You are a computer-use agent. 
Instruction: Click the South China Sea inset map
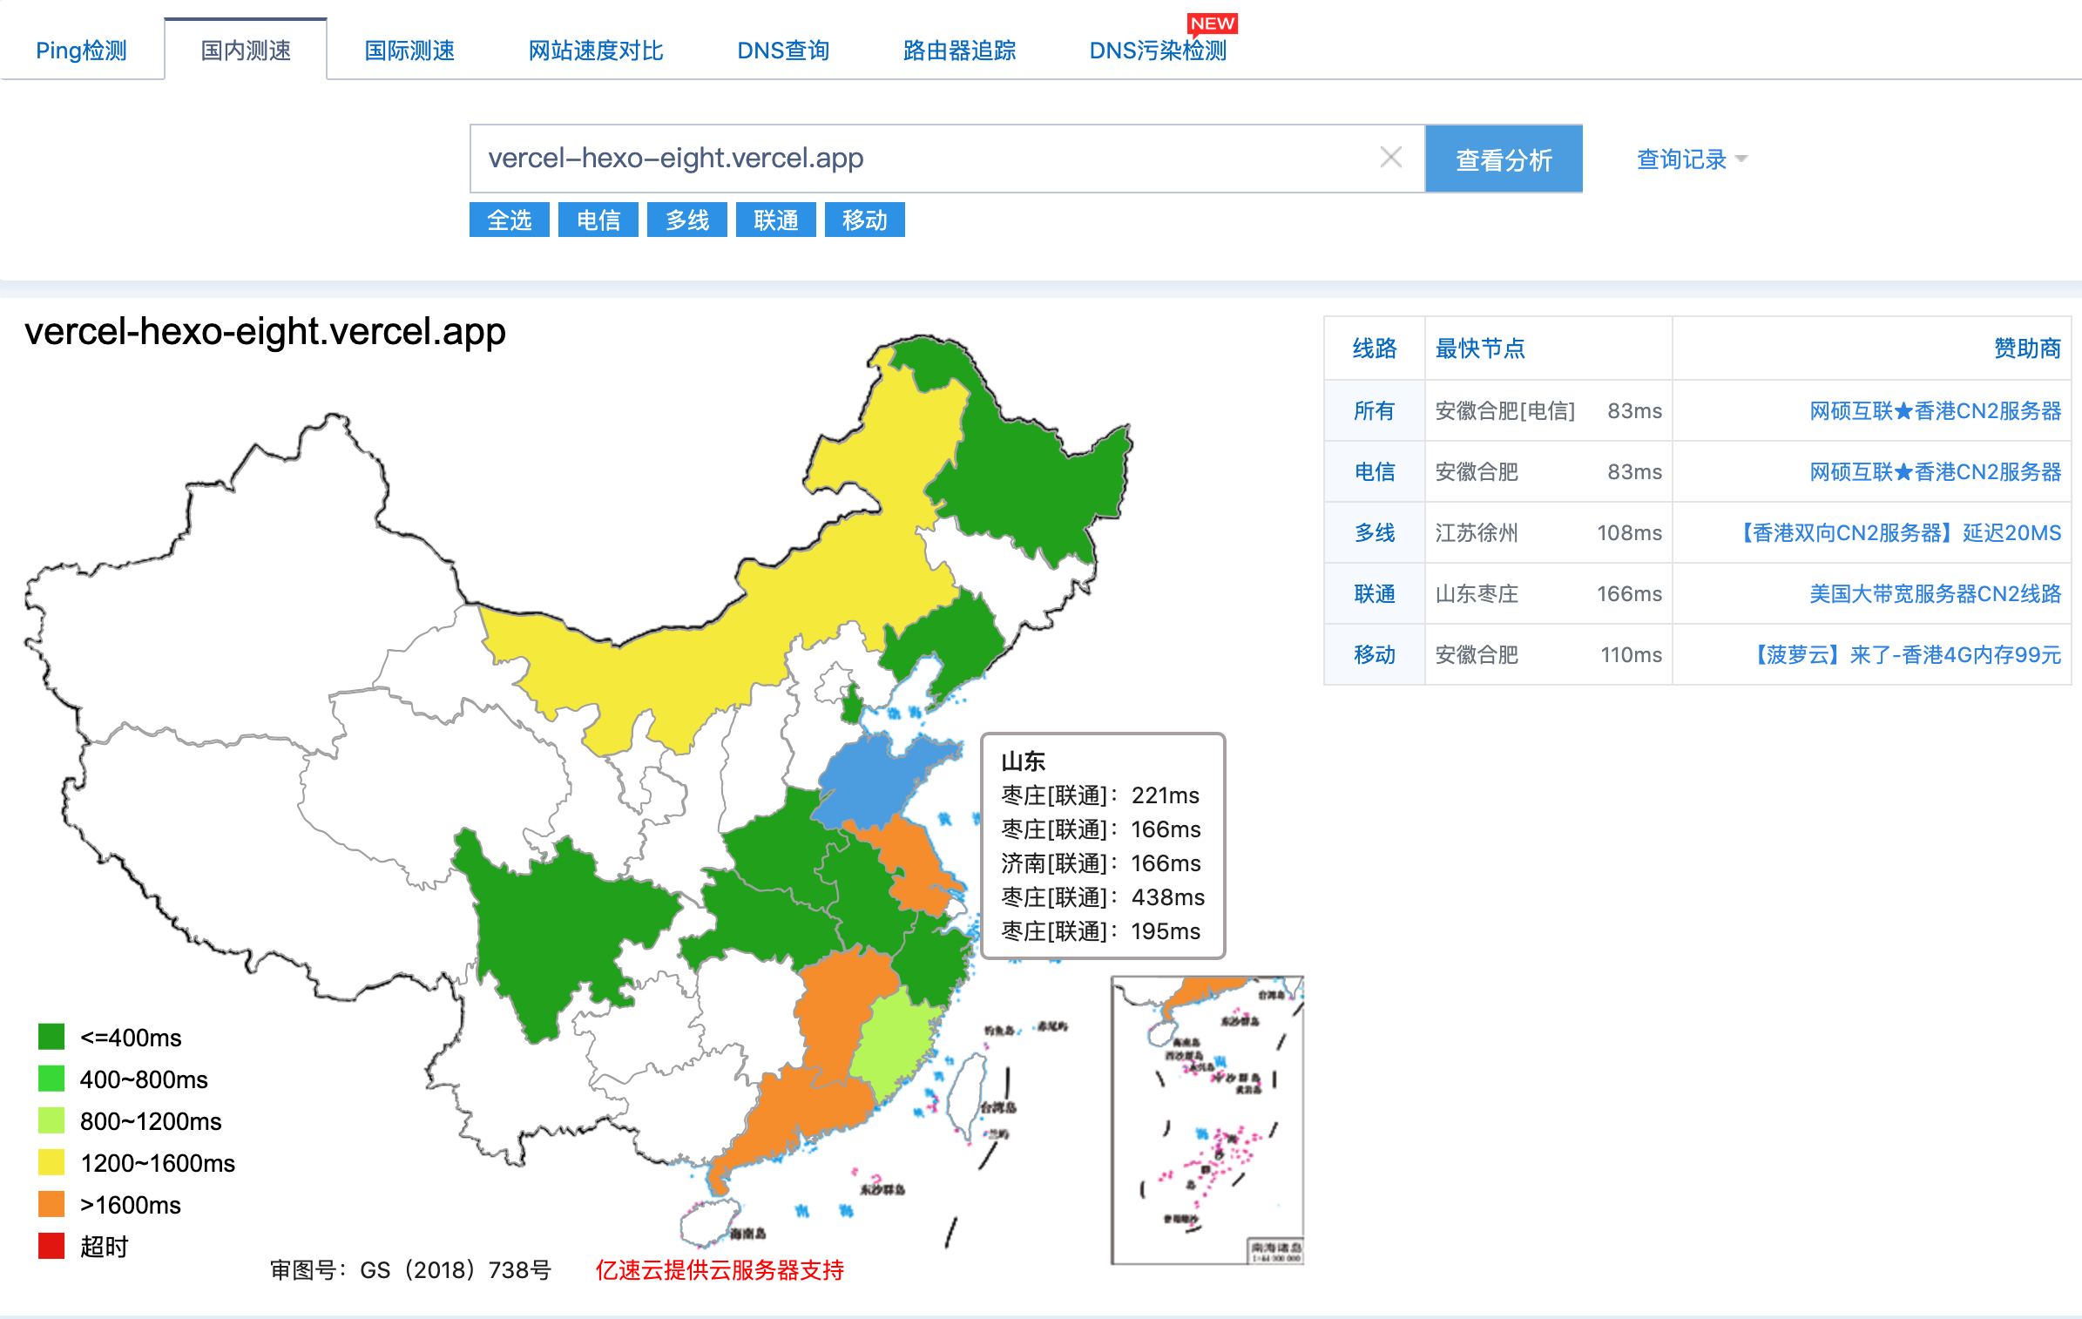click(1207, 1120)
